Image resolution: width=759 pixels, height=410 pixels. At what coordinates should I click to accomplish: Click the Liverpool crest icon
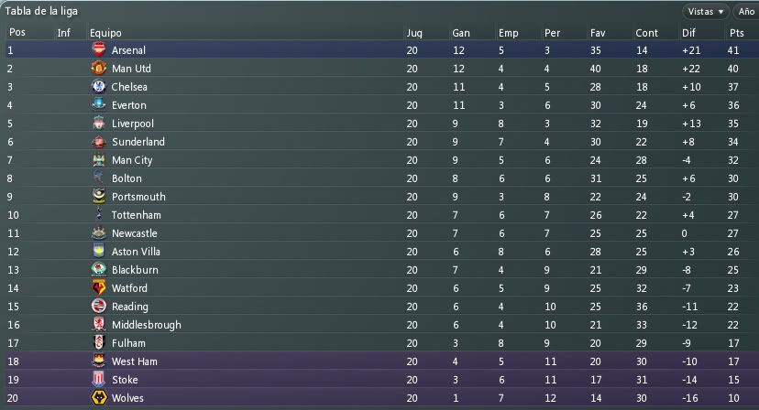pyautogui.click(x=98, y=124)
